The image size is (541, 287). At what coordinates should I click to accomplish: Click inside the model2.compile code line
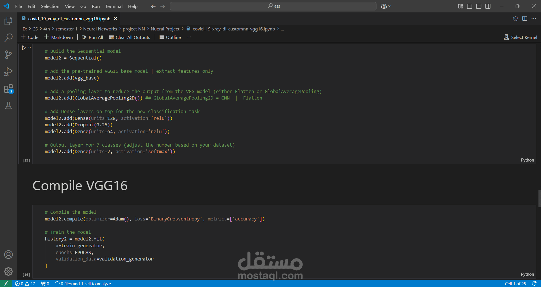point(155,219)
